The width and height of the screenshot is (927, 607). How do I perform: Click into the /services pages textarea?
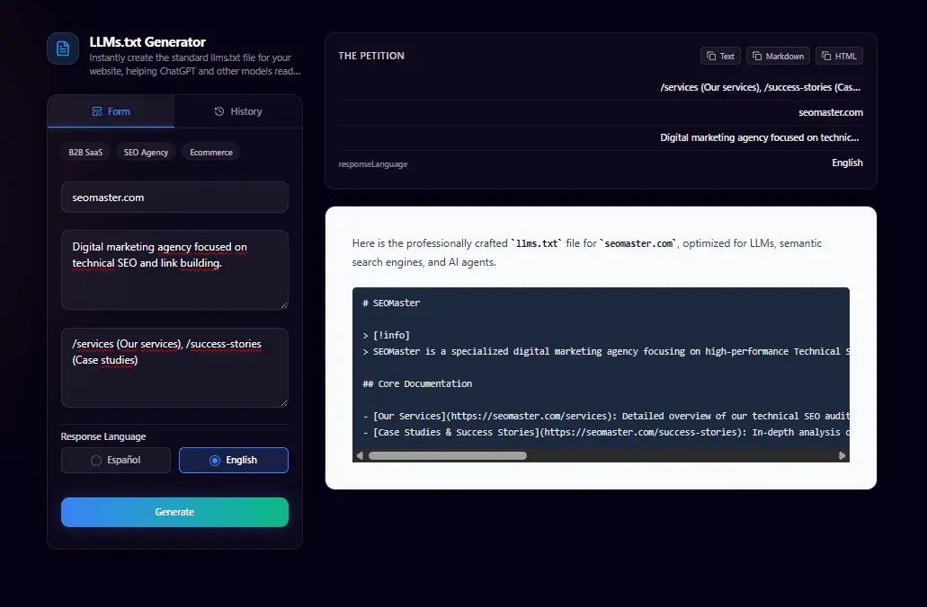174,367
